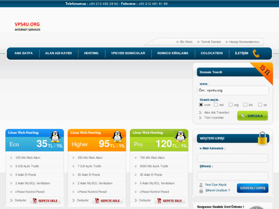Click arrow icon next to Teknik Destek

(198, 42)
